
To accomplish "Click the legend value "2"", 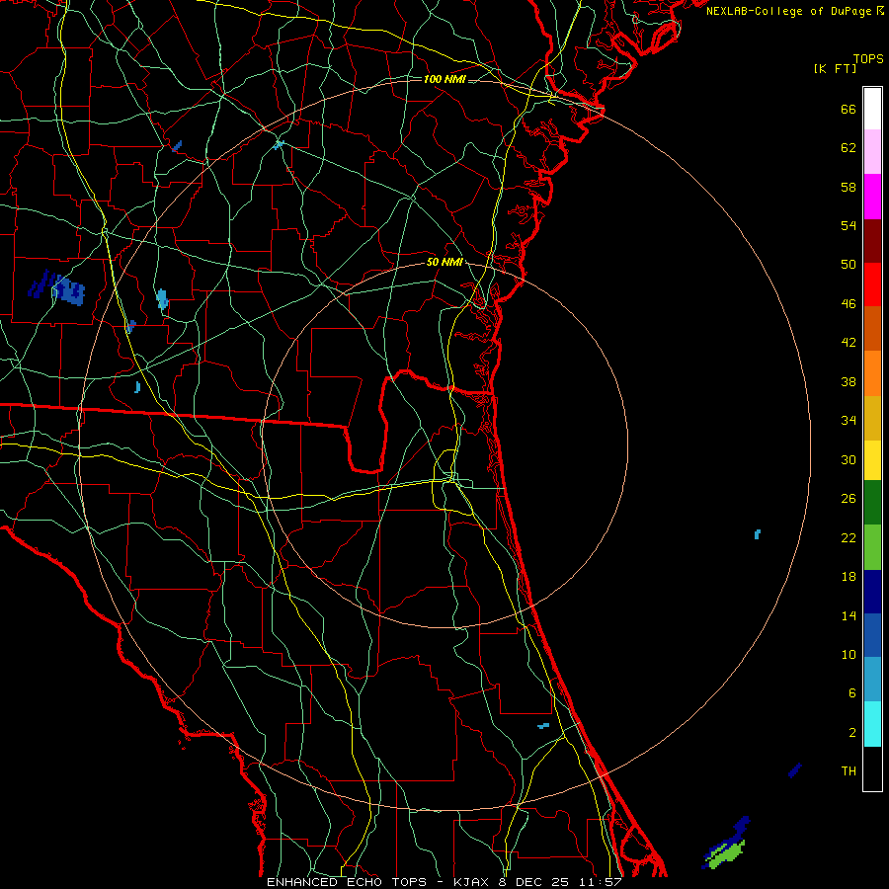I will (x=852, y=733).
